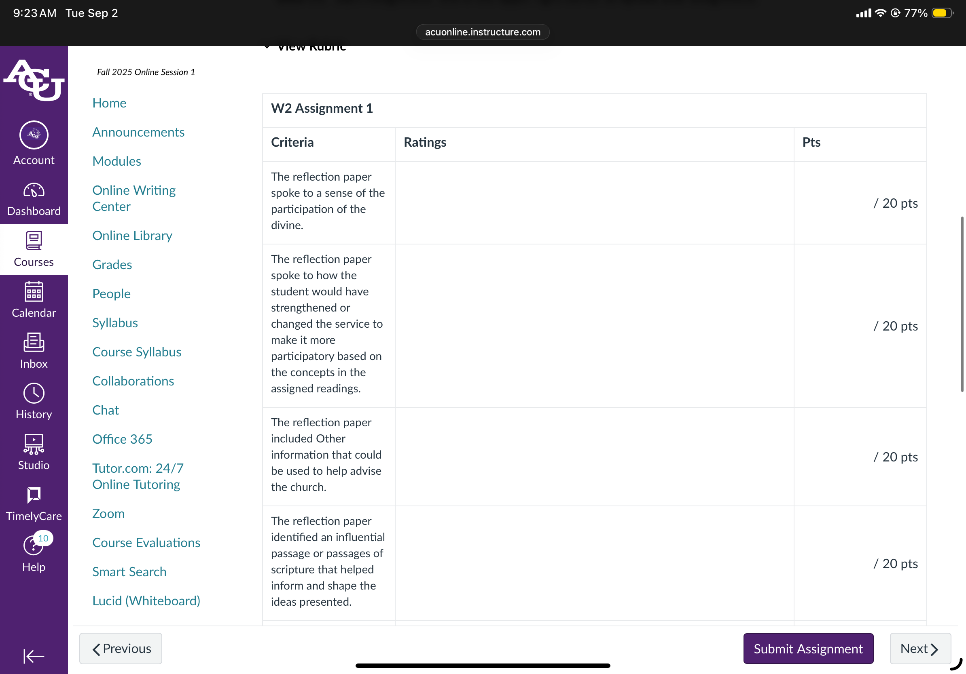The image size is (966, 674).
Task: Open the Inbox icon
Action: (34, 343)
